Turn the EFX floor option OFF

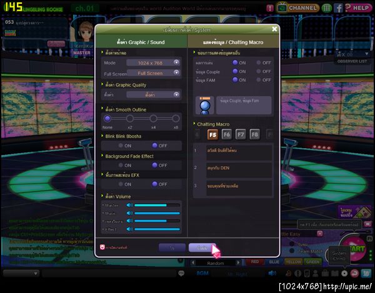tap(155, 184)
